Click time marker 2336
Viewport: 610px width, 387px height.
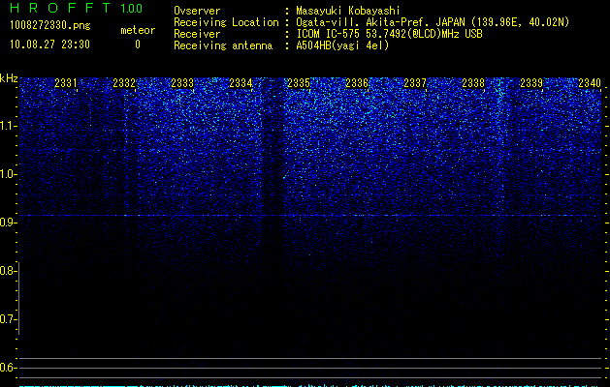(357, 83)
